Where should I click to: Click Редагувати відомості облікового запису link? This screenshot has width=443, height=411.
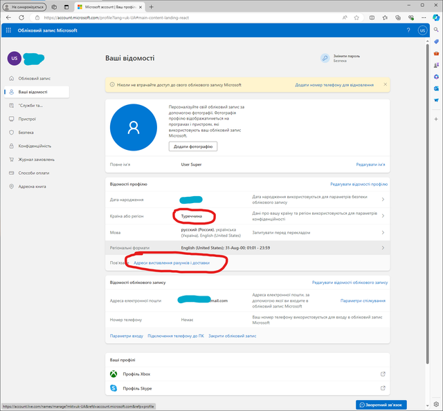pos(350,283)
